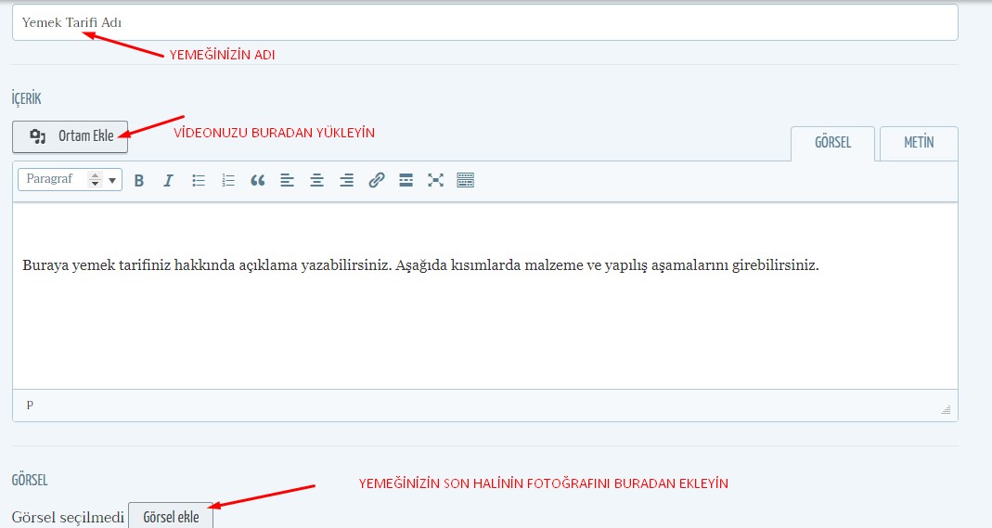
Task: Open the Paragraf format dropdown
Action: [x=71, y=180]
